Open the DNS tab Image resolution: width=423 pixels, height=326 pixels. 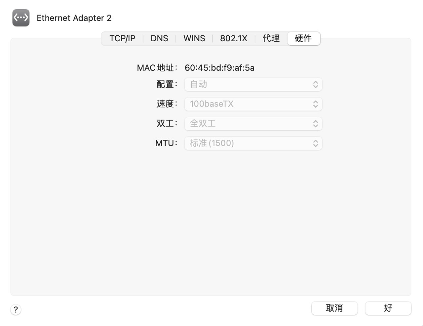[159, 38]
